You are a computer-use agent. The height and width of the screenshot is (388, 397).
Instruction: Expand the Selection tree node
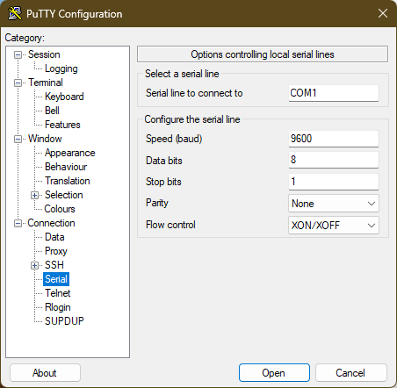coord(34,195)
